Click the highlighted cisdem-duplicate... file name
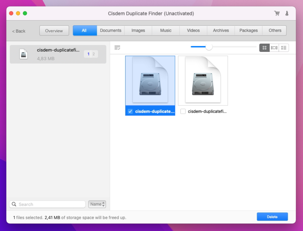 155,111
